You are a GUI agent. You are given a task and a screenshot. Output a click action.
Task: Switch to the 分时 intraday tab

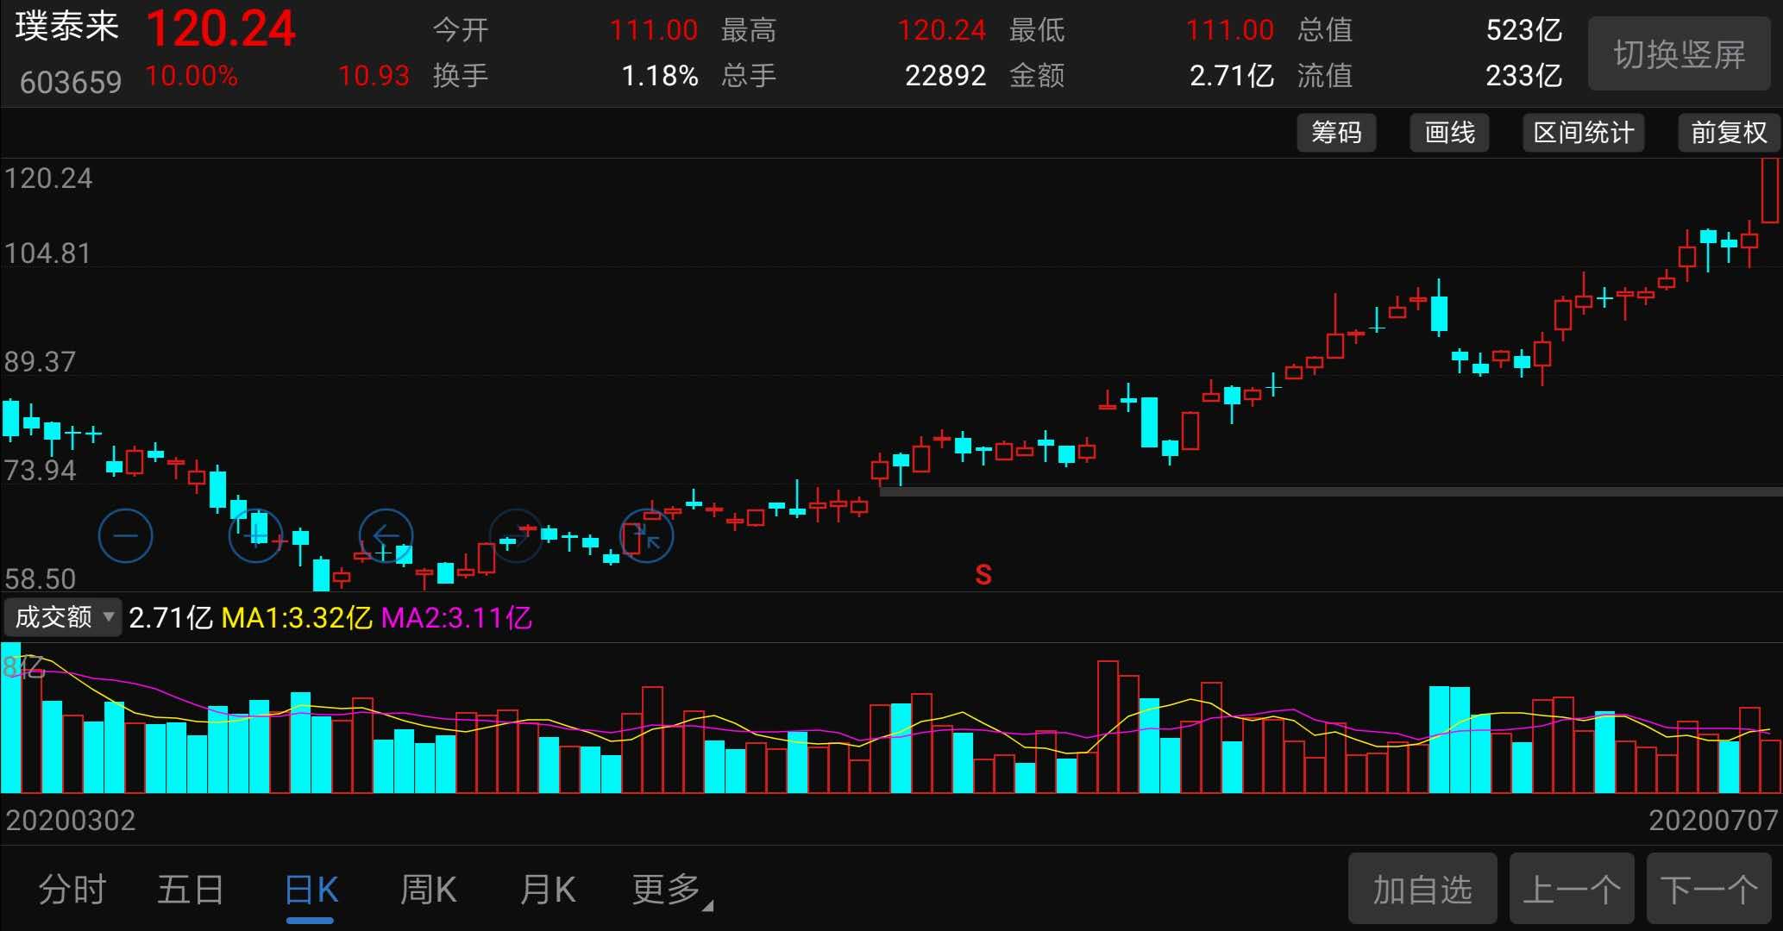pos(72,890)
